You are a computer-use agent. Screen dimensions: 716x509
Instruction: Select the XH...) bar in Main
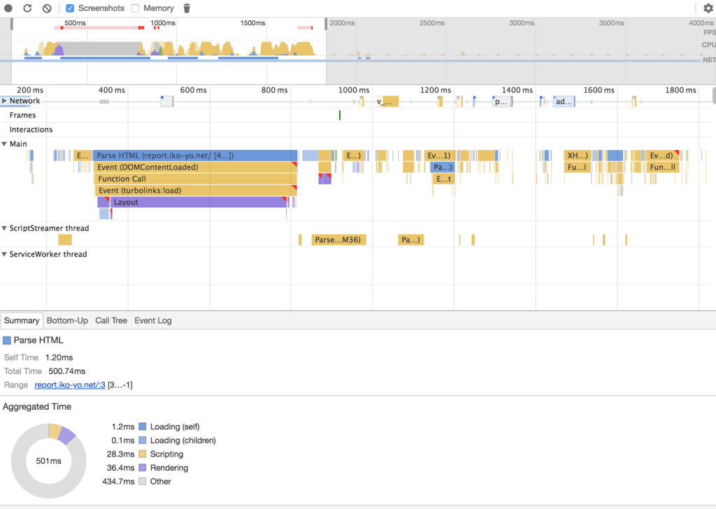[x=578, y=156]
